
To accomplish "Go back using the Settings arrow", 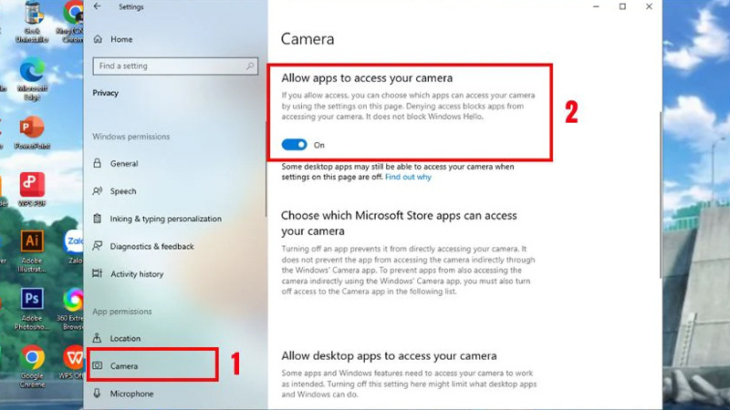I will pos(97,6).
